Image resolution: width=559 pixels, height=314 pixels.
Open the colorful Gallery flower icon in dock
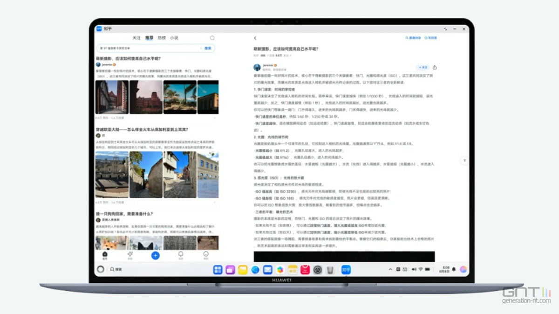pos(280,269)
